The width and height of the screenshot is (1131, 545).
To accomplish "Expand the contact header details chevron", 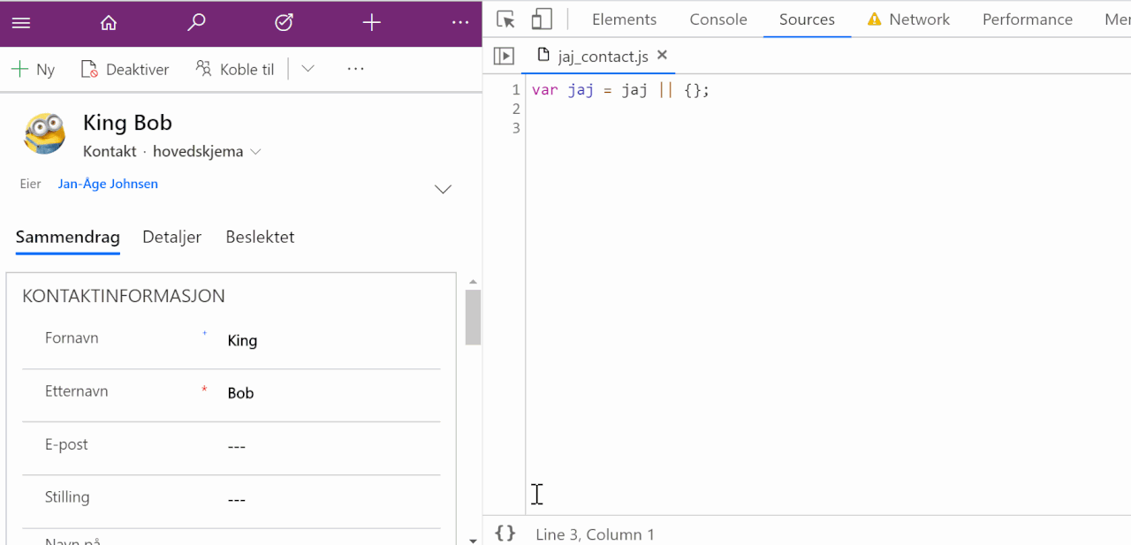I will point(442,189).
